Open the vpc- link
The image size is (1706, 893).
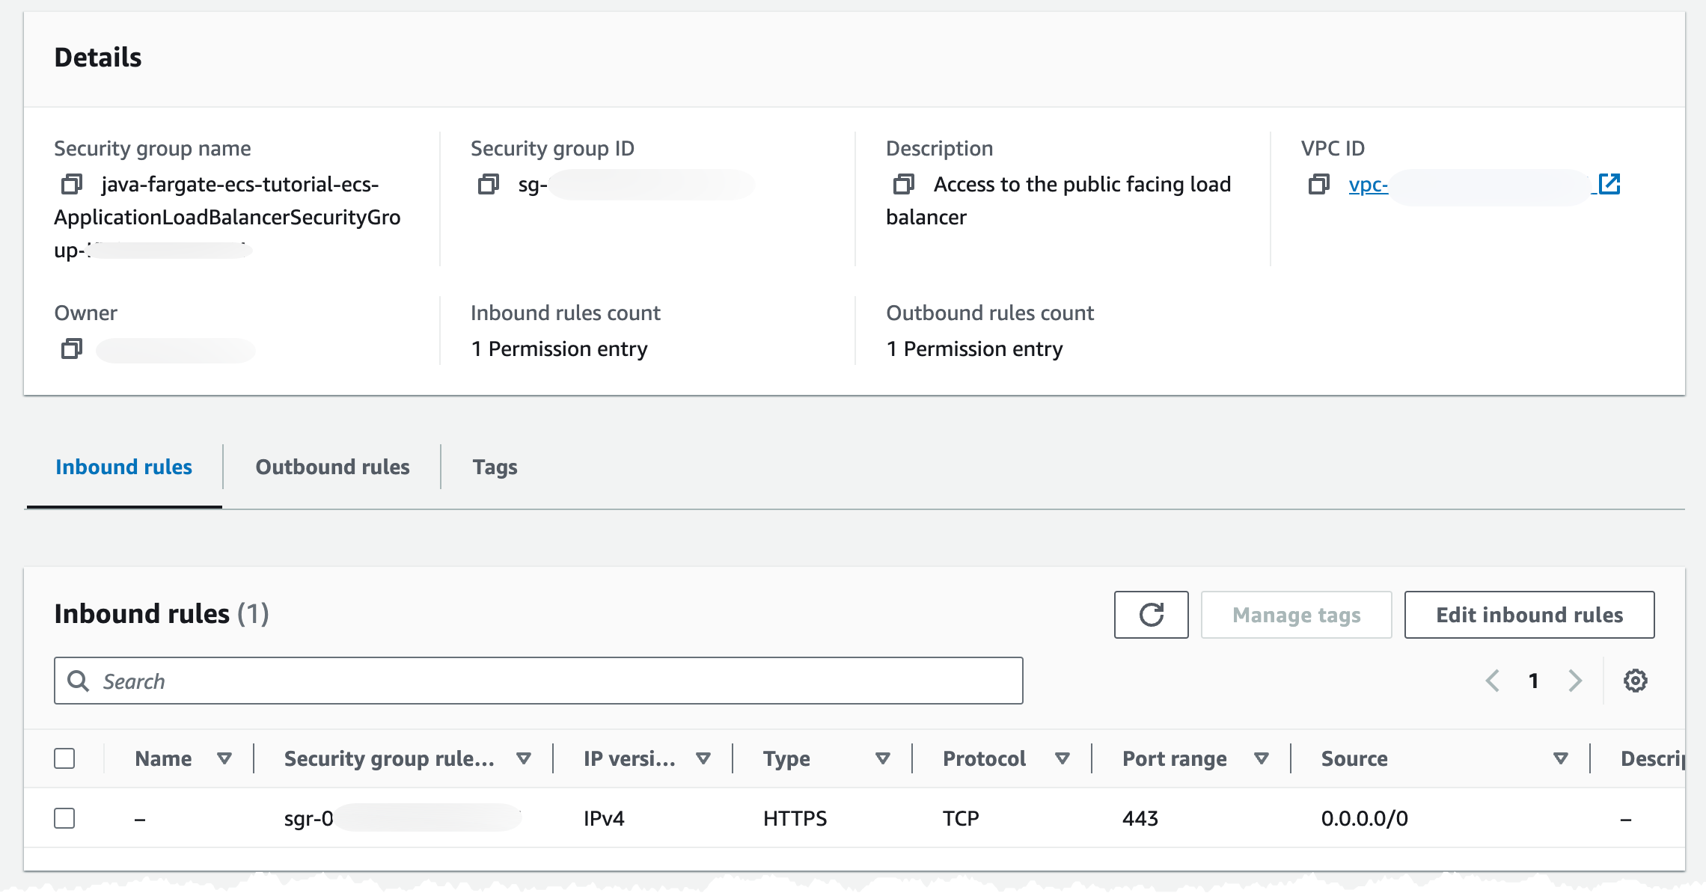(x=1369, y=185)
